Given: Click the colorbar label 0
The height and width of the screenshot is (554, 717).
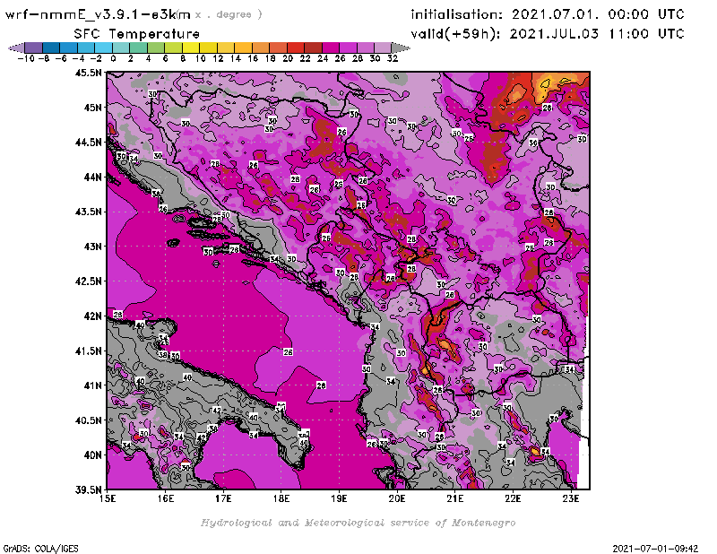Looking at the screenshot, I should 113,58.
